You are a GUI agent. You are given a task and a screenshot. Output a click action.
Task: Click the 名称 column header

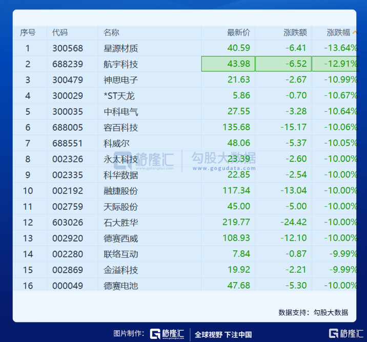(x=111, y=33)
